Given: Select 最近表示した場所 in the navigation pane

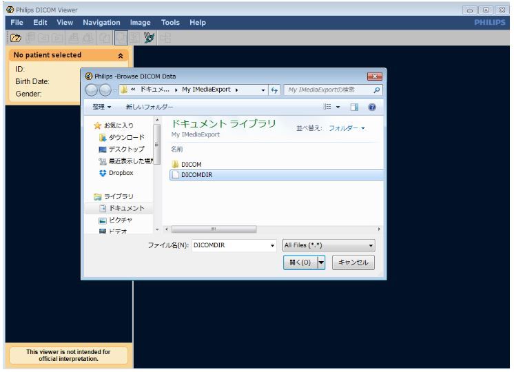Looking at the screenshot, I should coord(130,161).
